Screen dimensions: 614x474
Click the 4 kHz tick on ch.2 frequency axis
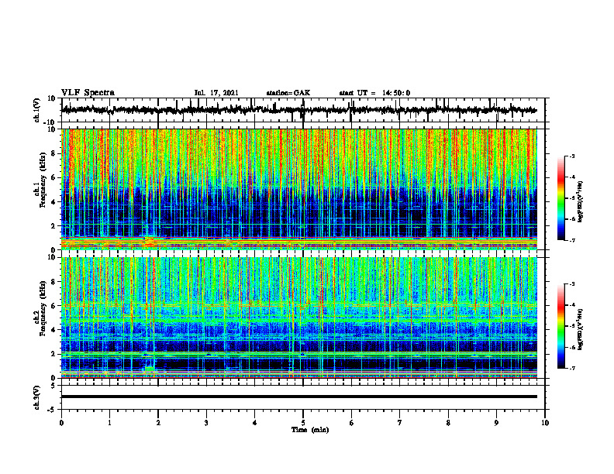click(53, 330)
